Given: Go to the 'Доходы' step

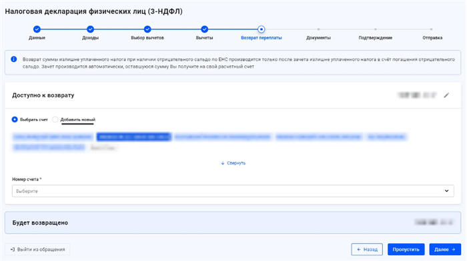Looking at the screenshot, I should point(90,29).
